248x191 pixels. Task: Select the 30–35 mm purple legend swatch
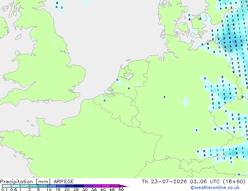[x=88, y=186]
